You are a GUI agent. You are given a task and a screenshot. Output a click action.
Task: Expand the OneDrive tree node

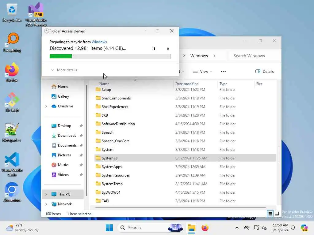(46, 106)
